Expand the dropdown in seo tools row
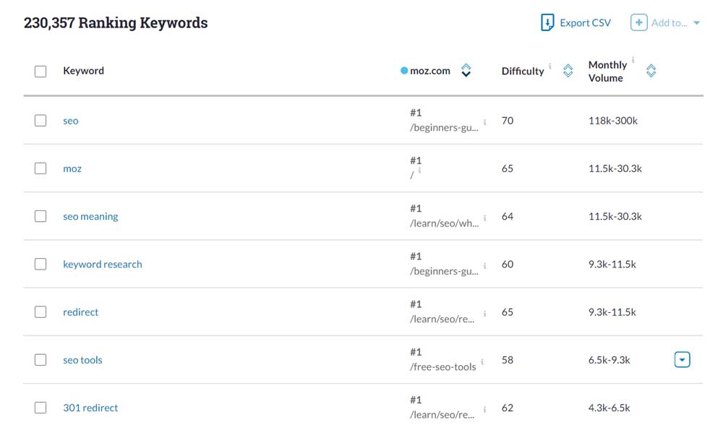Screen dimensions: 723x425 point(682,359)
